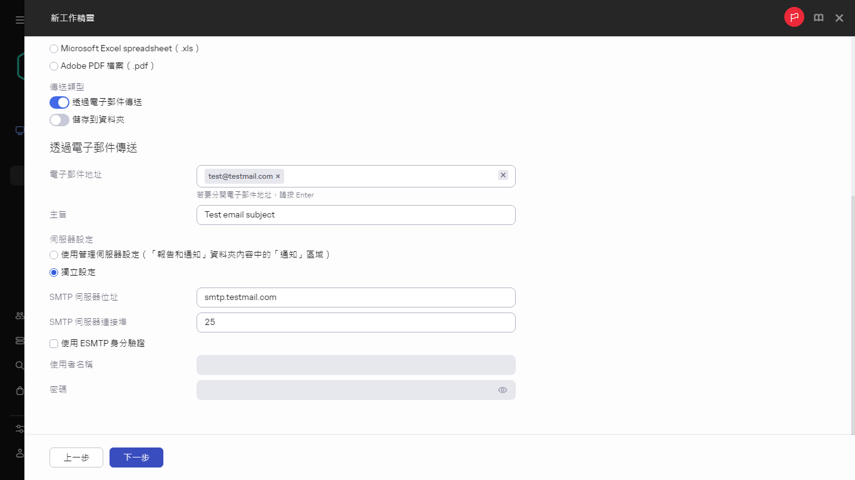Viewport: 855px width, 480px height.
Task: Click the red flag announcements icon
Action: [794, 17]
